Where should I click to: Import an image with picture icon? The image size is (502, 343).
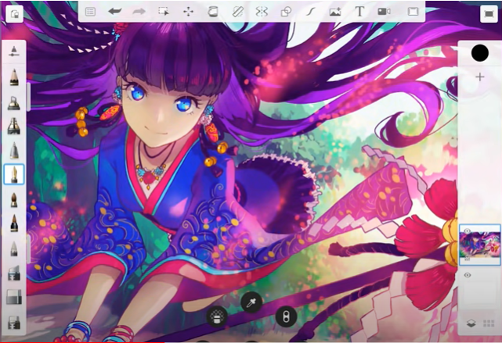pos(335,13)
